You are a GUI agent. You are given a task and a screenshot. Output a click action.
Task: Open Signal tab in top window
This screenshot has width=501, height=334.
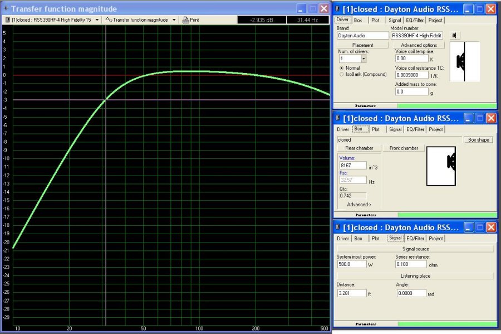(x=395, y=20)
